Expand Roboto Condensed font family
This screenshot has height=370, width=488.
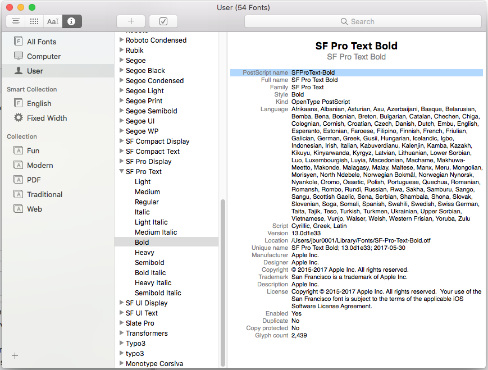click(x=122, y=40)
